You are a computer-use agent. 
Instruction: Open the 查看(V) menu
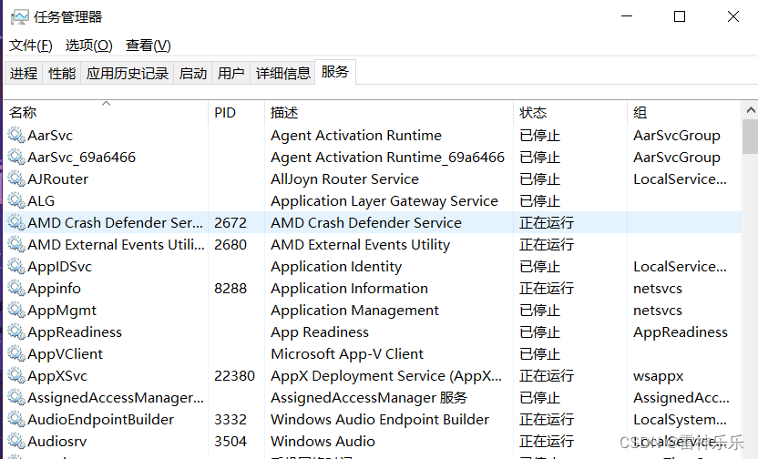pos(149,46)
